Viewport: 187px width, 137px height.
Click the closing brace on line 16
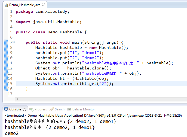pyautogui.click(x=27, y=89)
